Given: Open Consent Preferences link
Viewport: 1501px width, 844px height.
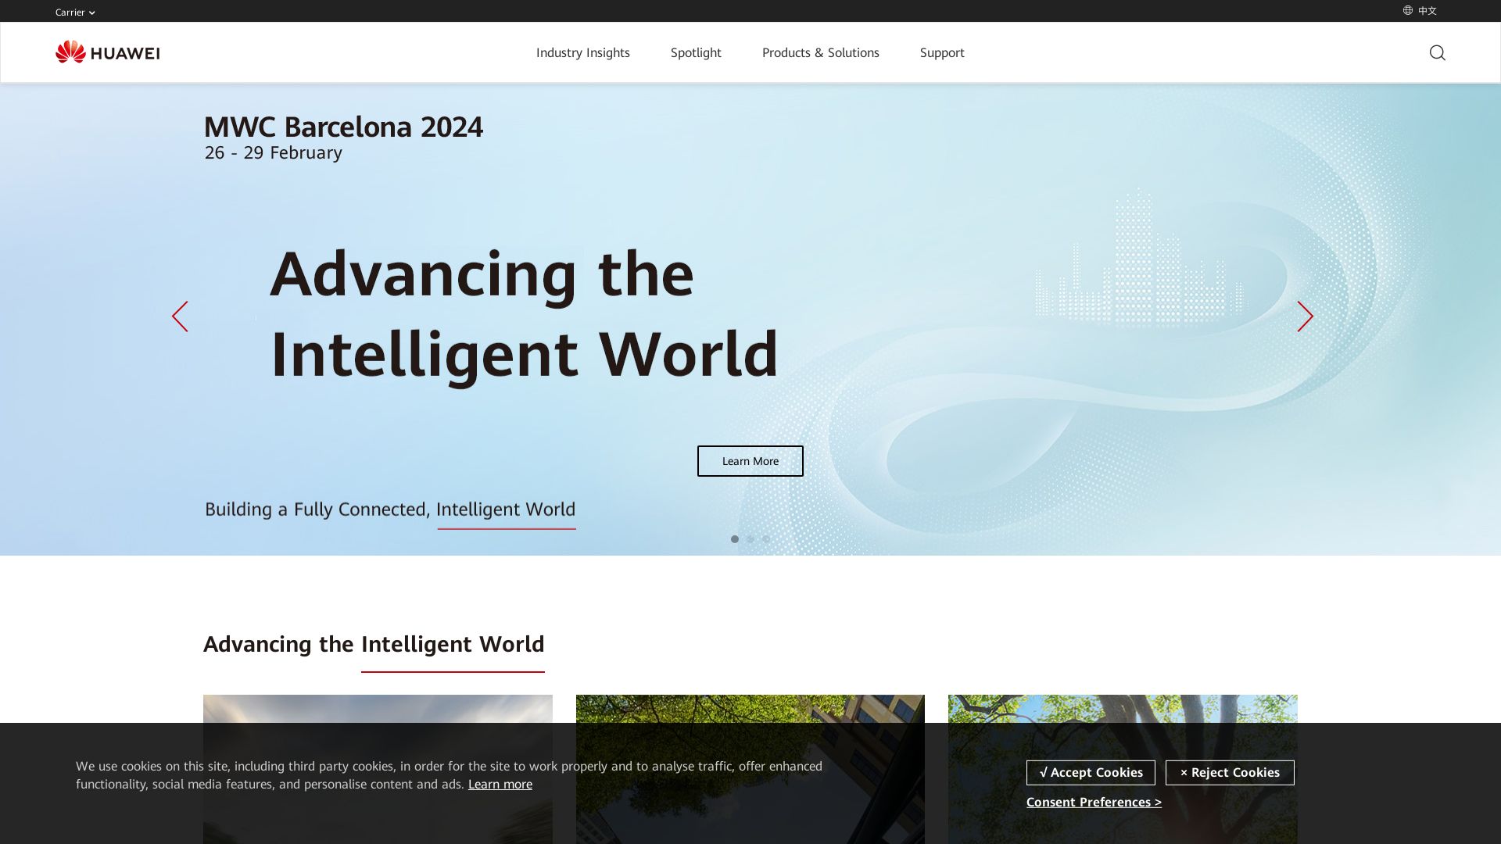Looking at the screenshot, I should pos(1094,802).
